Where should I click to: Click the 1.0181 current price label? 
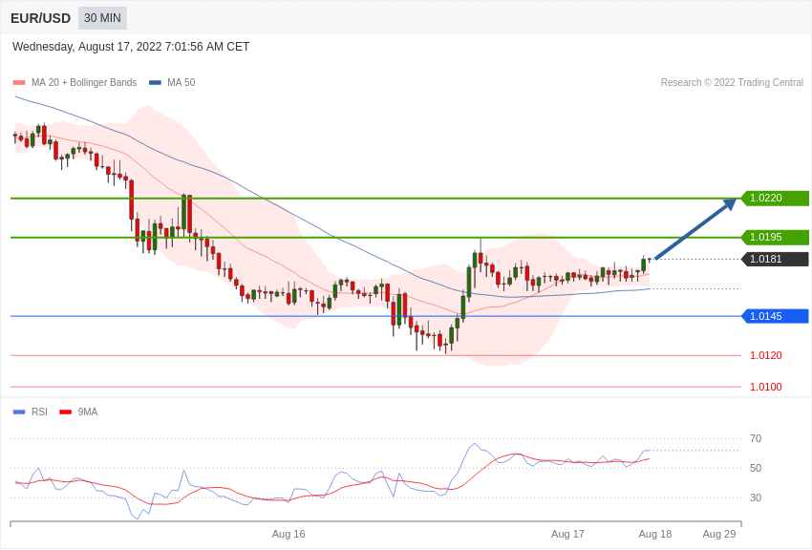774,259
